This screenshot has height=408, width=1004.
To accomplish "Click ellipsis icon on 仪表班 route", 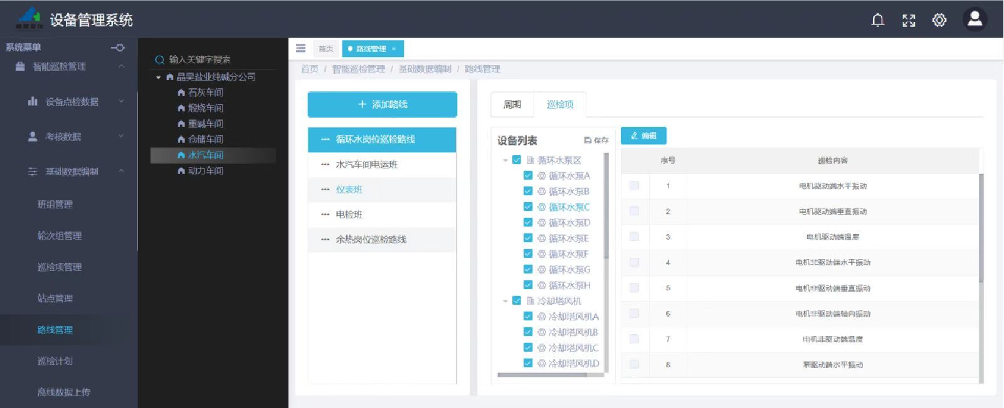I will pos(325,190).
